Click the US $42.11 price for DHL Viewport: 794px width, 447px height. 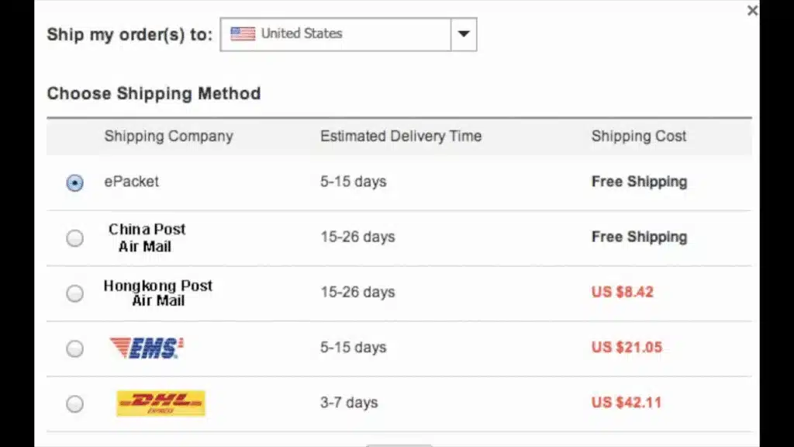pyautogui.click(x=625, y=402)
